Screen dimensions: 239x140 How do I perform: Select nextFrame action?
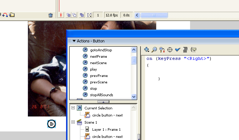99,57
